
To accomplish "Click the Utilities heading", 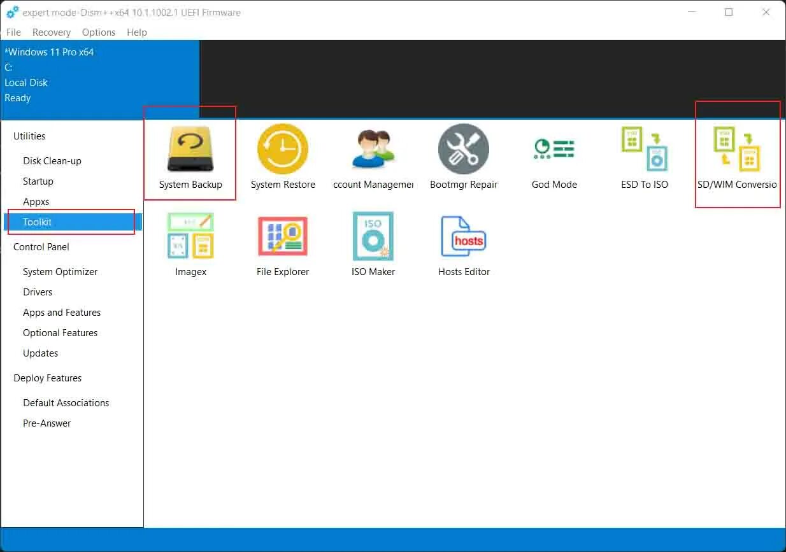I will click(29, 136).
